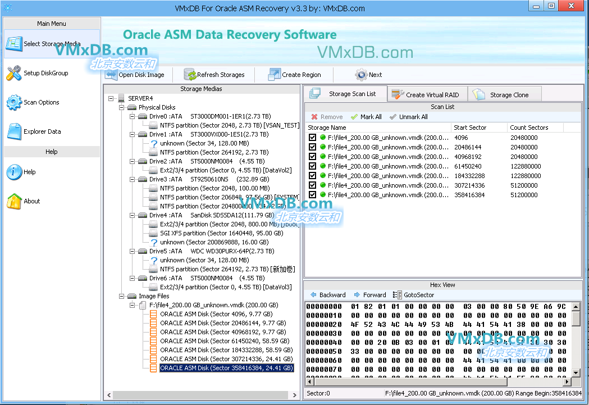Switch to the Storage Scan List tab
Viewport: 589px width, 405px height.
[x=345, y=94]
